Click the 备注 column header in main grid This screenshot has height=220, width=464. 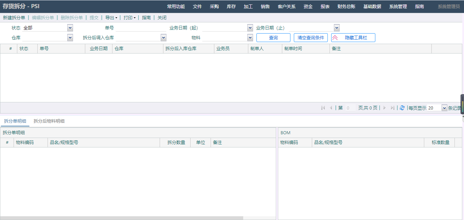(x=380, y=48)
